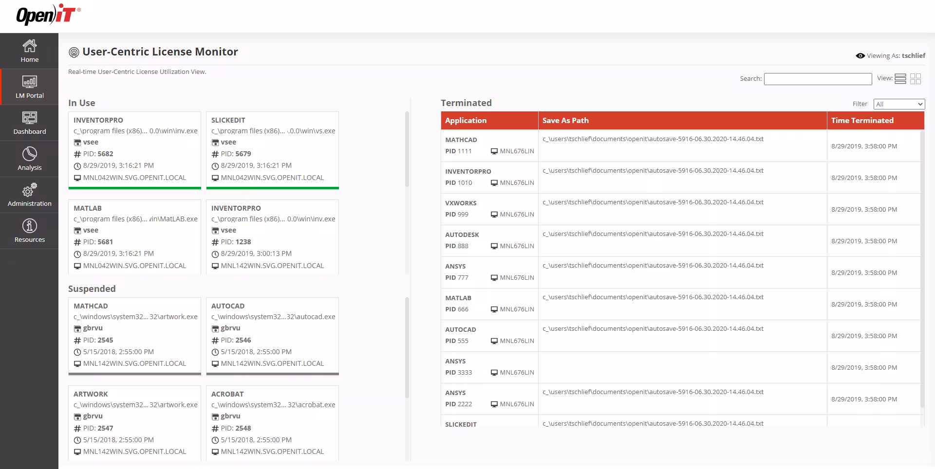Click vsee username on MATLAB card
Image resolution: width=935 pixels, height=469 pixels.
pyautogui.click(x=91, y=231)
